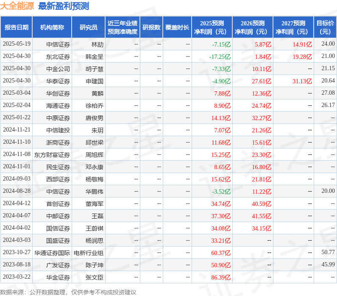
Task: Click target price 21.15
Action: [x=328, y=68]
